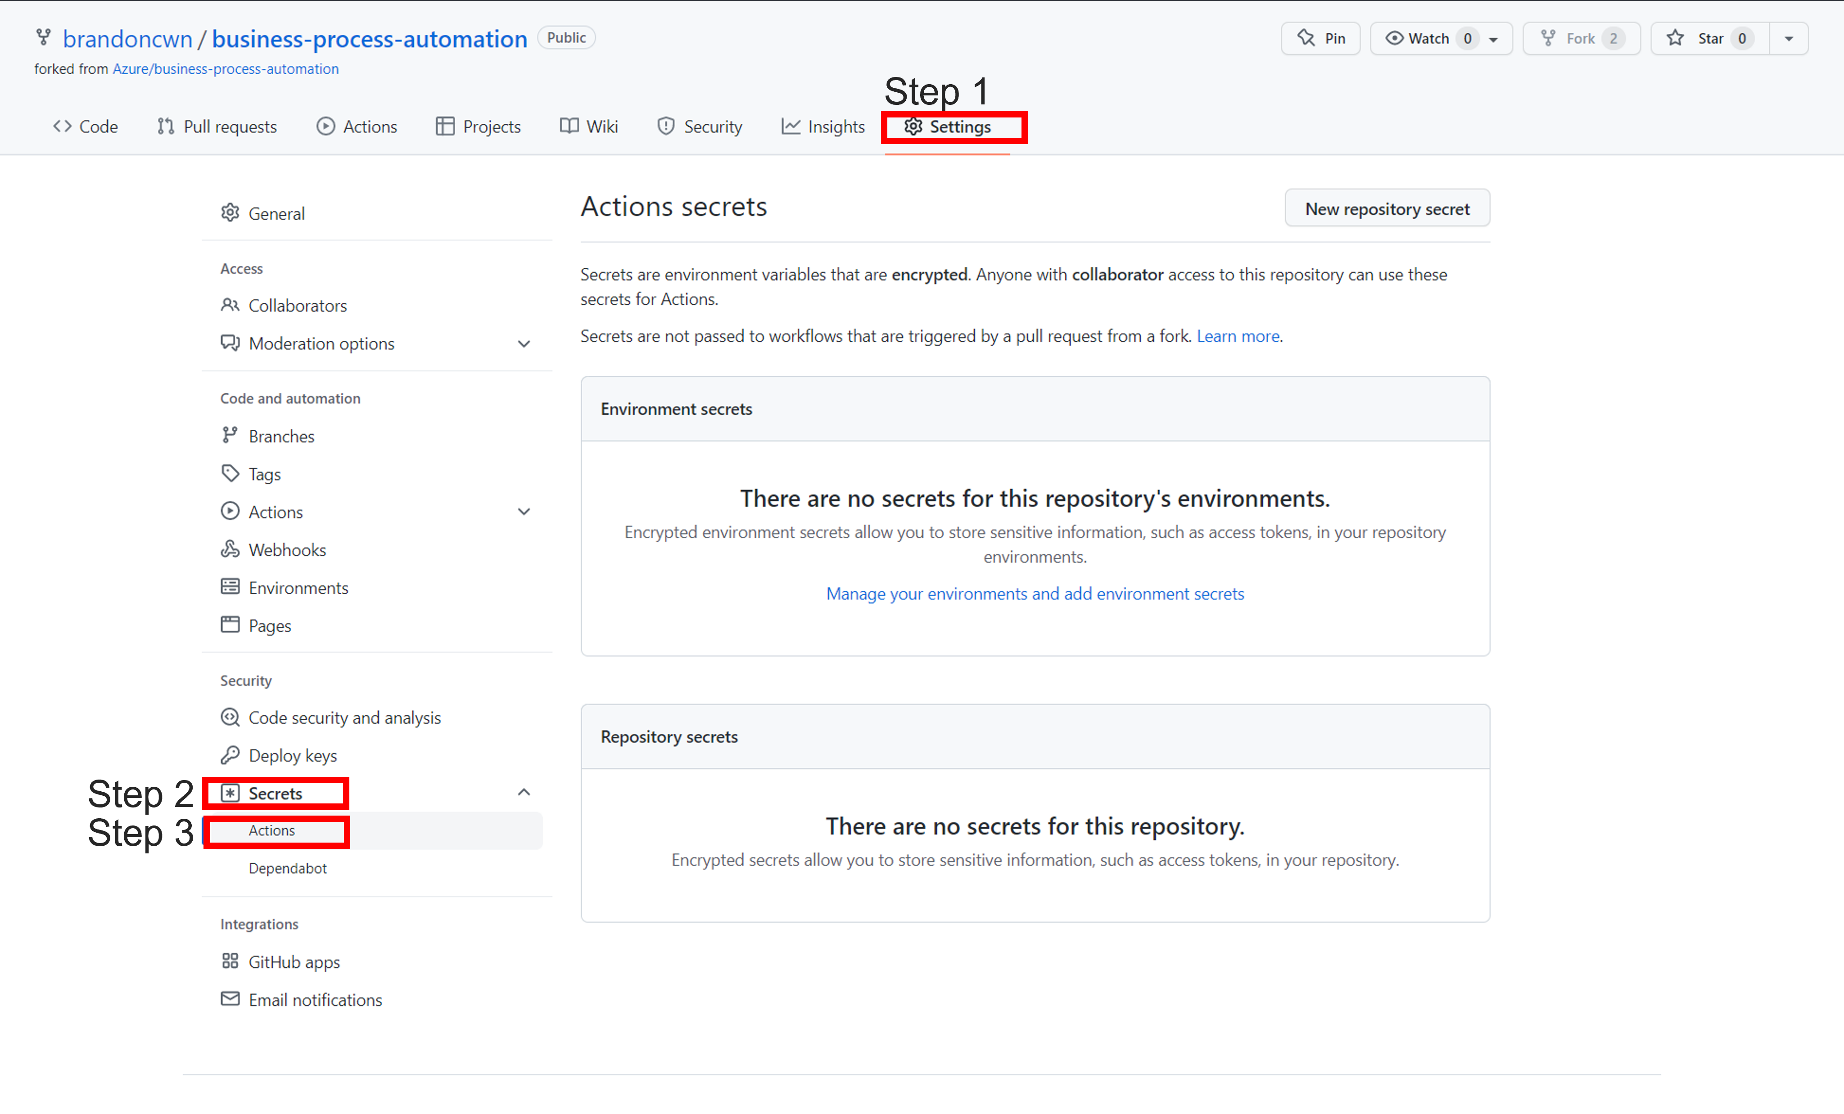Open the Star lists dropdown arrow
This screenshot has height=1114, width=1844.
[1789, 39]
